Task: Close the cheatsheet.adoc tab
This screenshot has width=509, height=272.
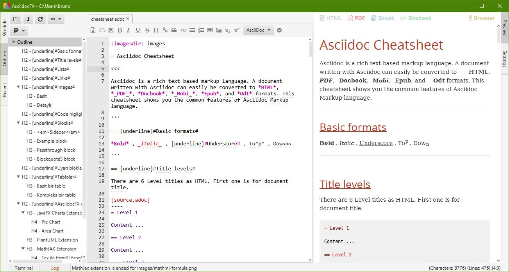Action: pos(129,19)
